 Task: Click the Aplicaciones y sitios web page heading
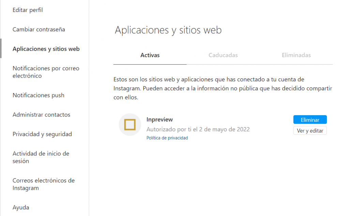coord(168,30)
